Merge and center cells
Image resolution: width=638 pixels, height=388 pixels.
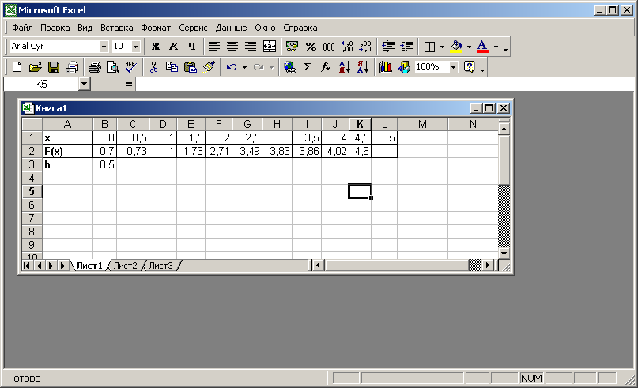tap(269, 47)
